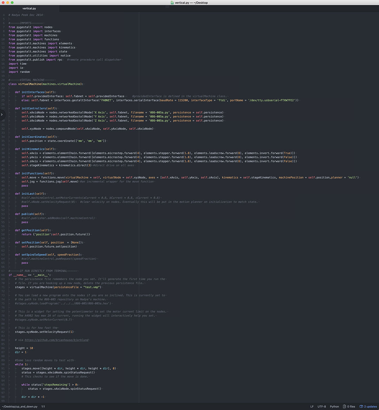The image size is (379, 410).
Task: Click the '# Nadya Peek Dec 2014' comment
Action: [26, 15]
